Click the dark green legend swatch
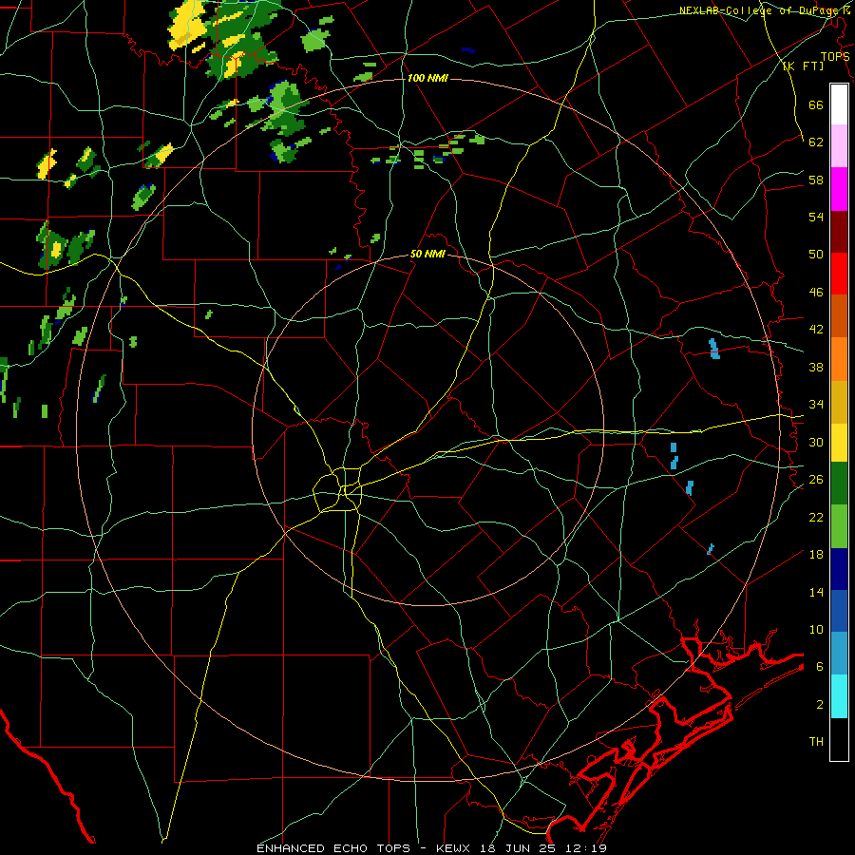The image size is (855, 855). 839,484
